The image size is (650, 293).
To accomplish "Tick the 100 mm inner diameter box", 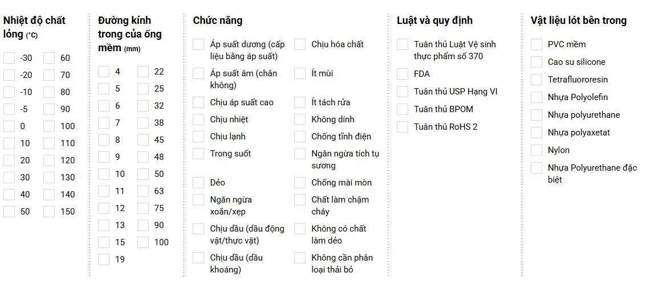I will click(x=143, y=242).
